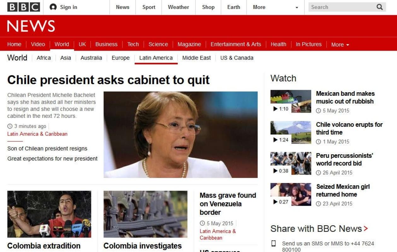Image resolution: width=397 pixels, height=252 pixels.
Task: Click the red arrow after Share with BBC News
Action: [366, 229]
